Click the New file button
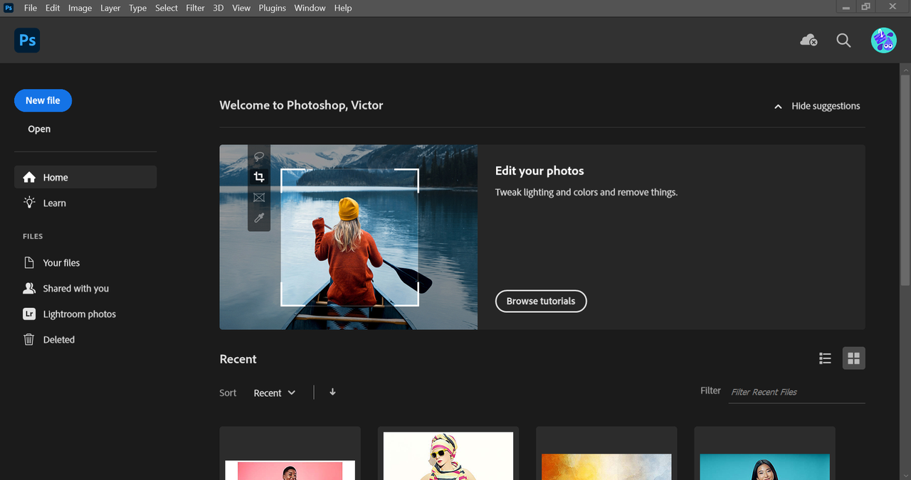 (x=43, y=100)
